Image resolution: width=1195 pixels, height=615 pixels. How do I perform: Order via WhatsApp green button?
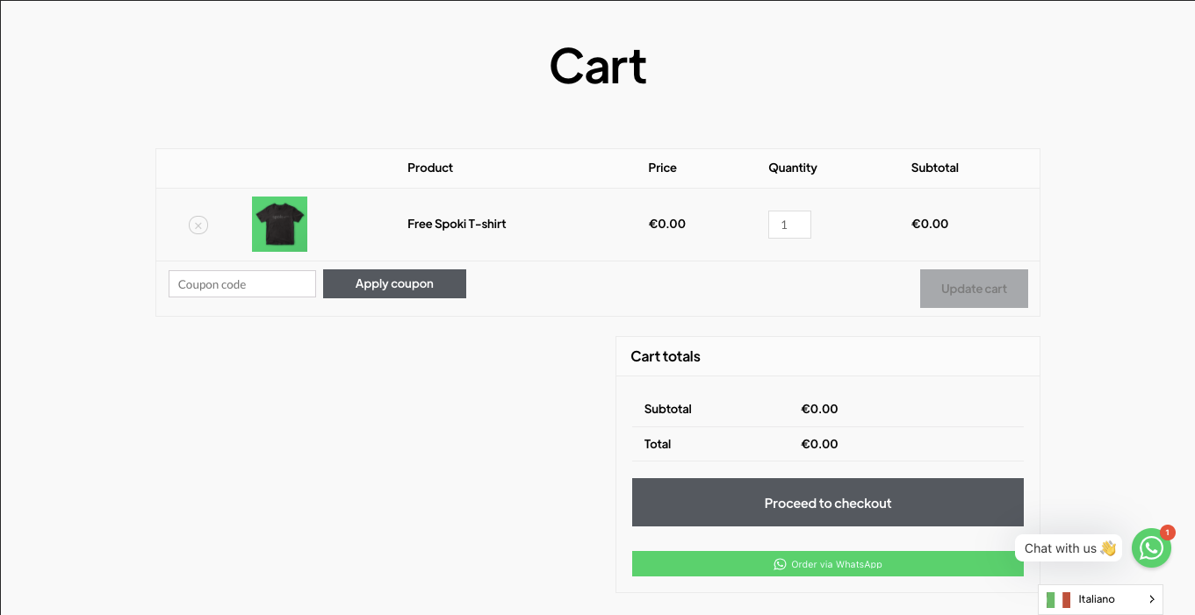coord(828,564)
